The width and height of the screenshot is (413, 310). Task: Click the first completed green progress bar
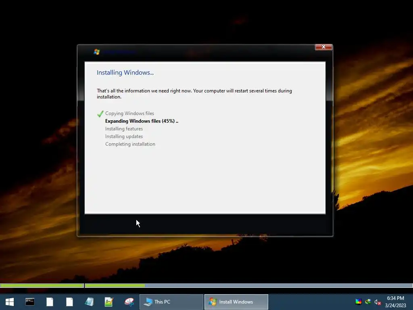[x=42, y=285]
